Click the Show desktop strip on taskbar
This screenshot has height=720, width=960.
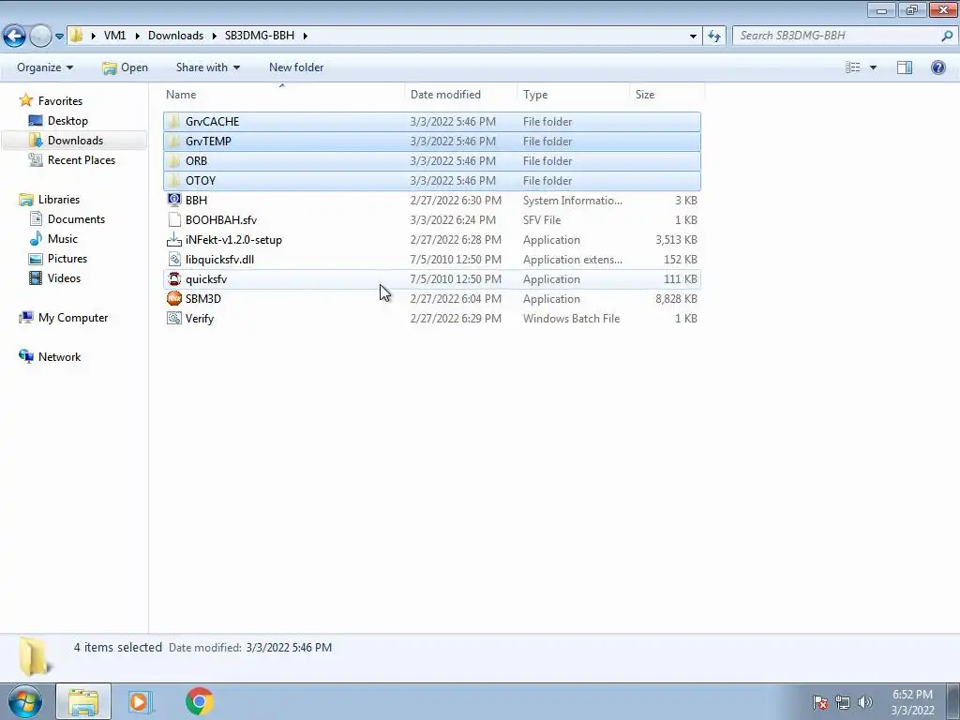pos(952,701)
